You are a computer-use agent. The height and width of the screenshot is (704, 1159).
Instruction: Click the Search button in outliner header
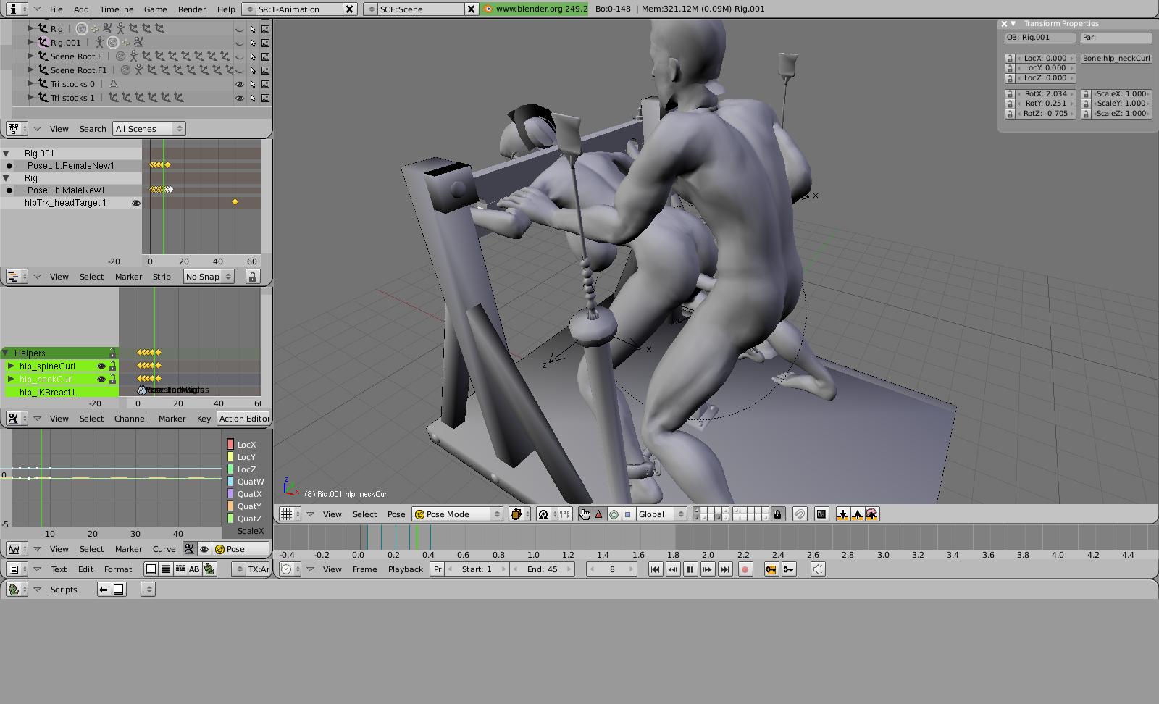tap(93, 129)
